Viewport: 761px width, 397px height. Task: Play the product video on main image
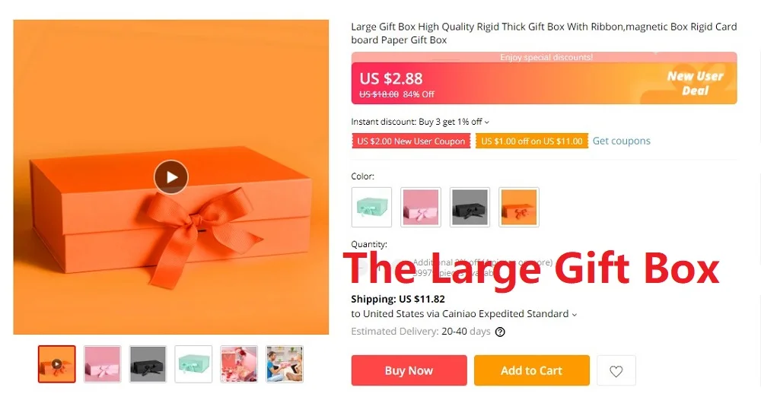[170, 177]
